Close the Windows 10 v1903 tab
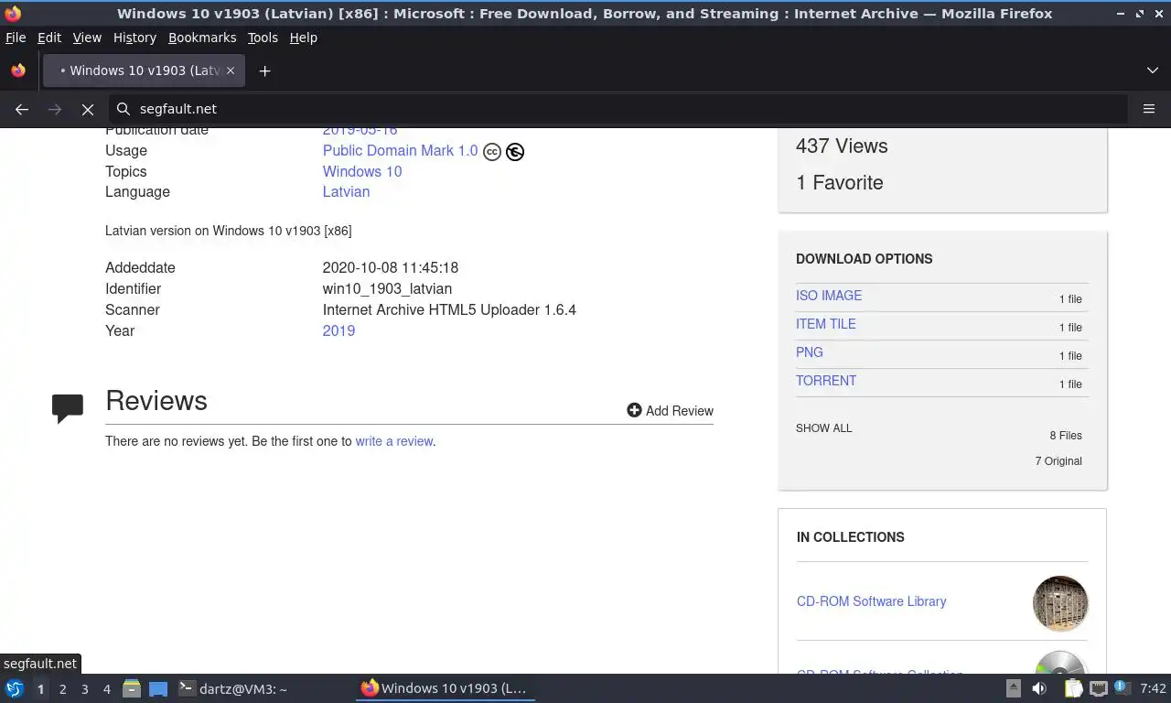The height and width of the screenshot is (703, 1171). click(x=231, y=70)
